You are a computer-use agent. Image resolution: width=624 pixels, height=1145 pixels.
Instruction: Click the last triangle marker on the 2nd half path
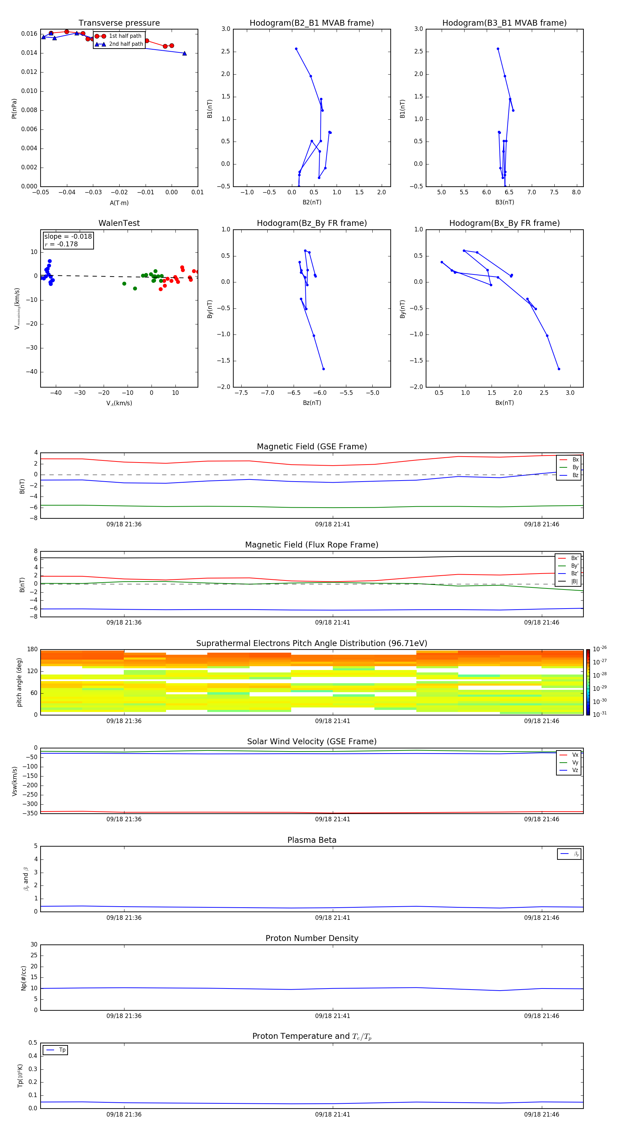point(184,53)
